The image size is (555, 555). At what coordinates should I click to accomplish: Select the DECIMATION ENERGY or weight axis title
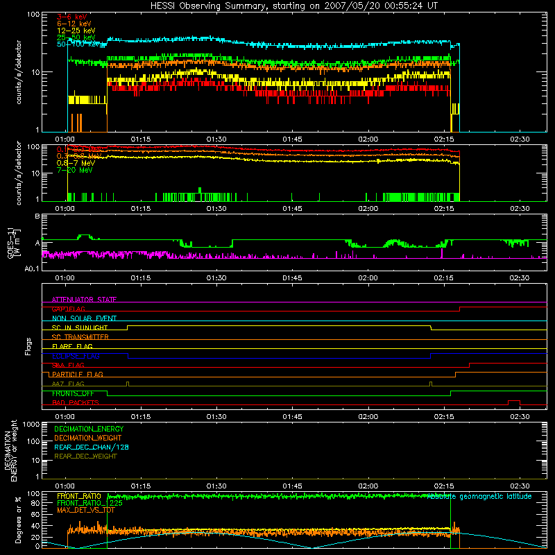tap(10, 450)
